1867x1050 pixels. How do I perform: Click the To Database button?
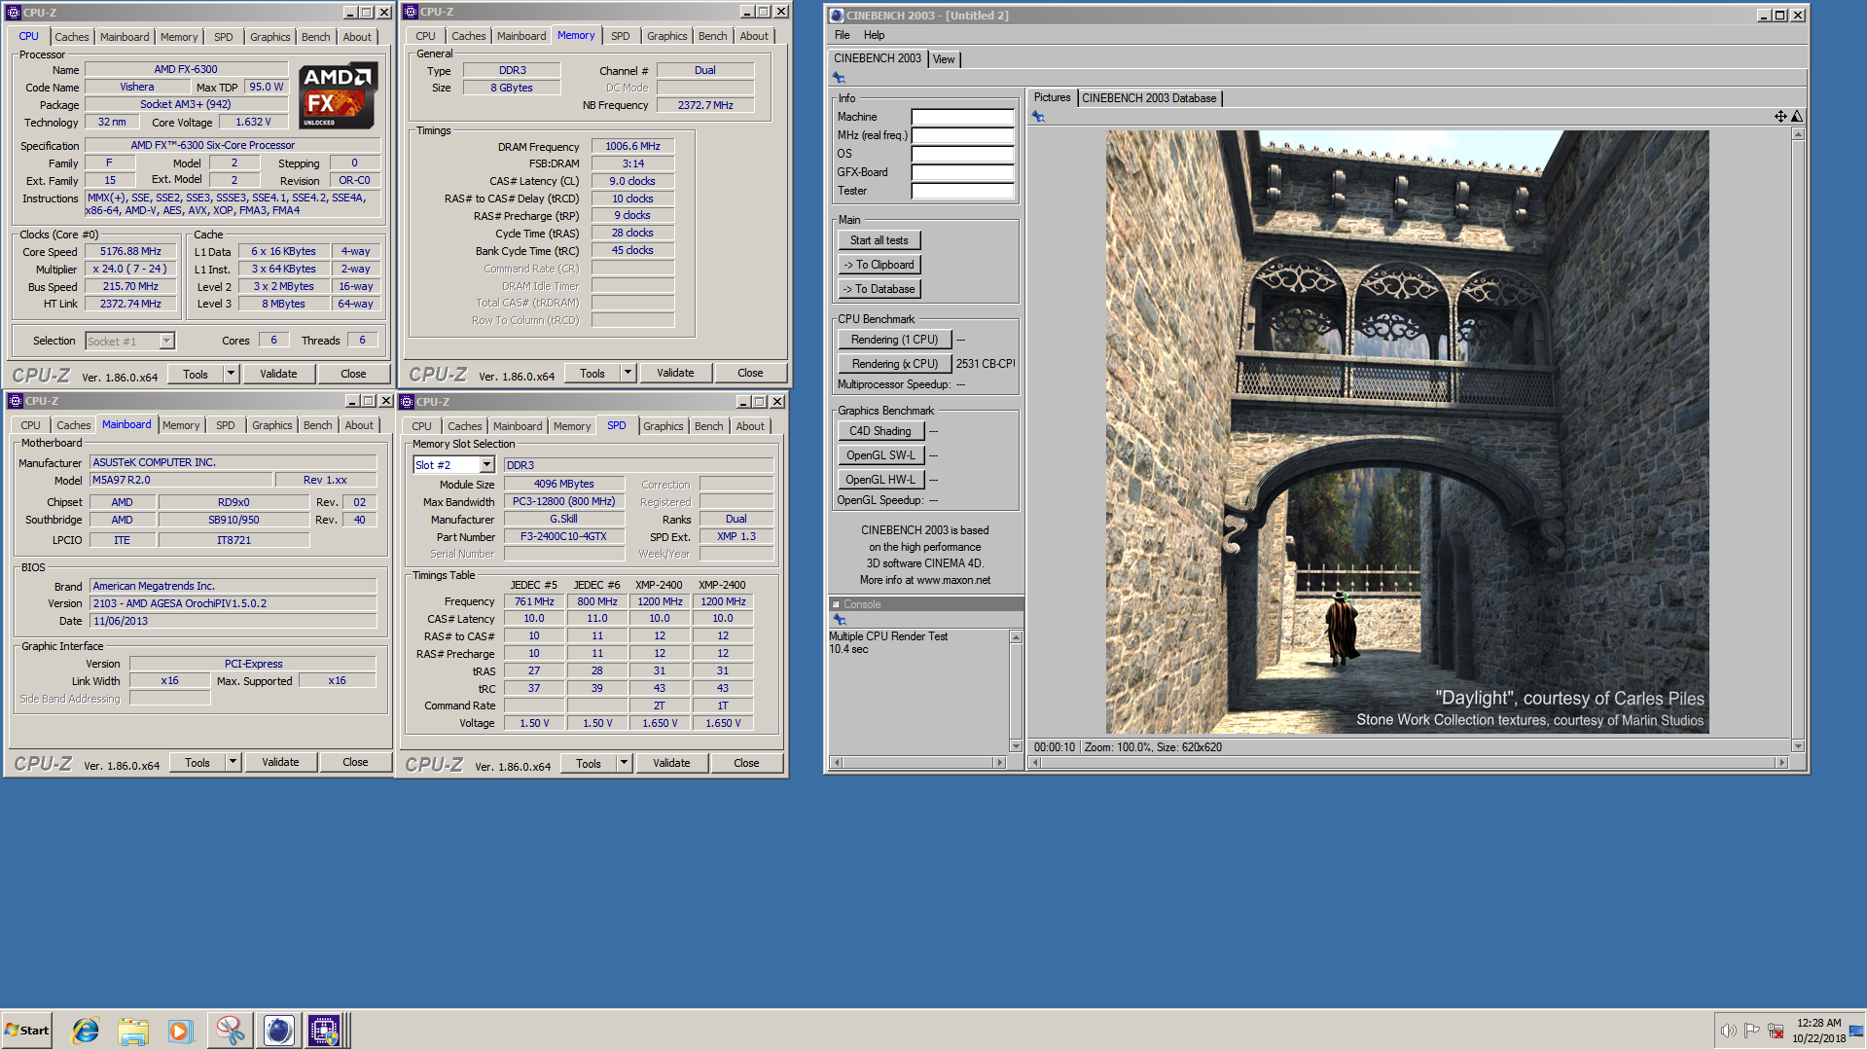pyautogui.click(x=879, y=289)
